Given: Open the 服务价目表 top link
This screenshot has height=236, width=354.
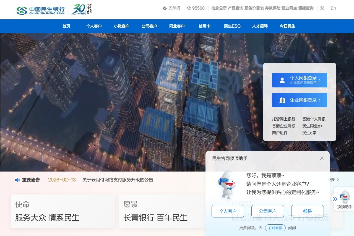Looking at the screenshot, I should tap(254, 8).
